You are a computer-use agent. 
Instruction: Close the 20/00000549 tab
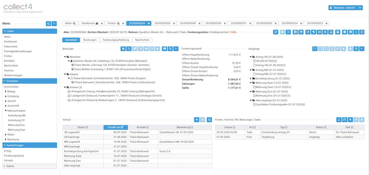click(199, 24)
